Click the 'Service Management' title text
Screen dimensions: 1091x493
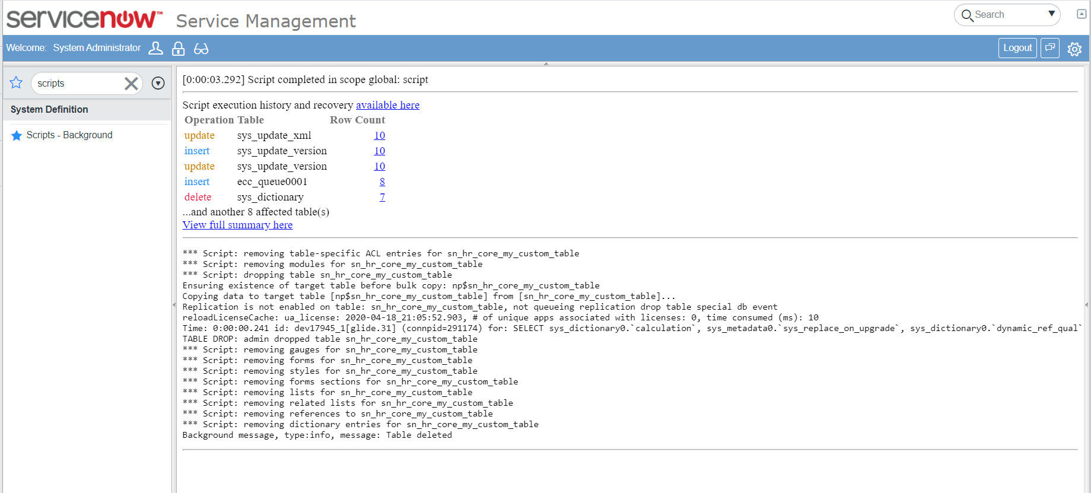pyautogui.click(x=266, y=21)
